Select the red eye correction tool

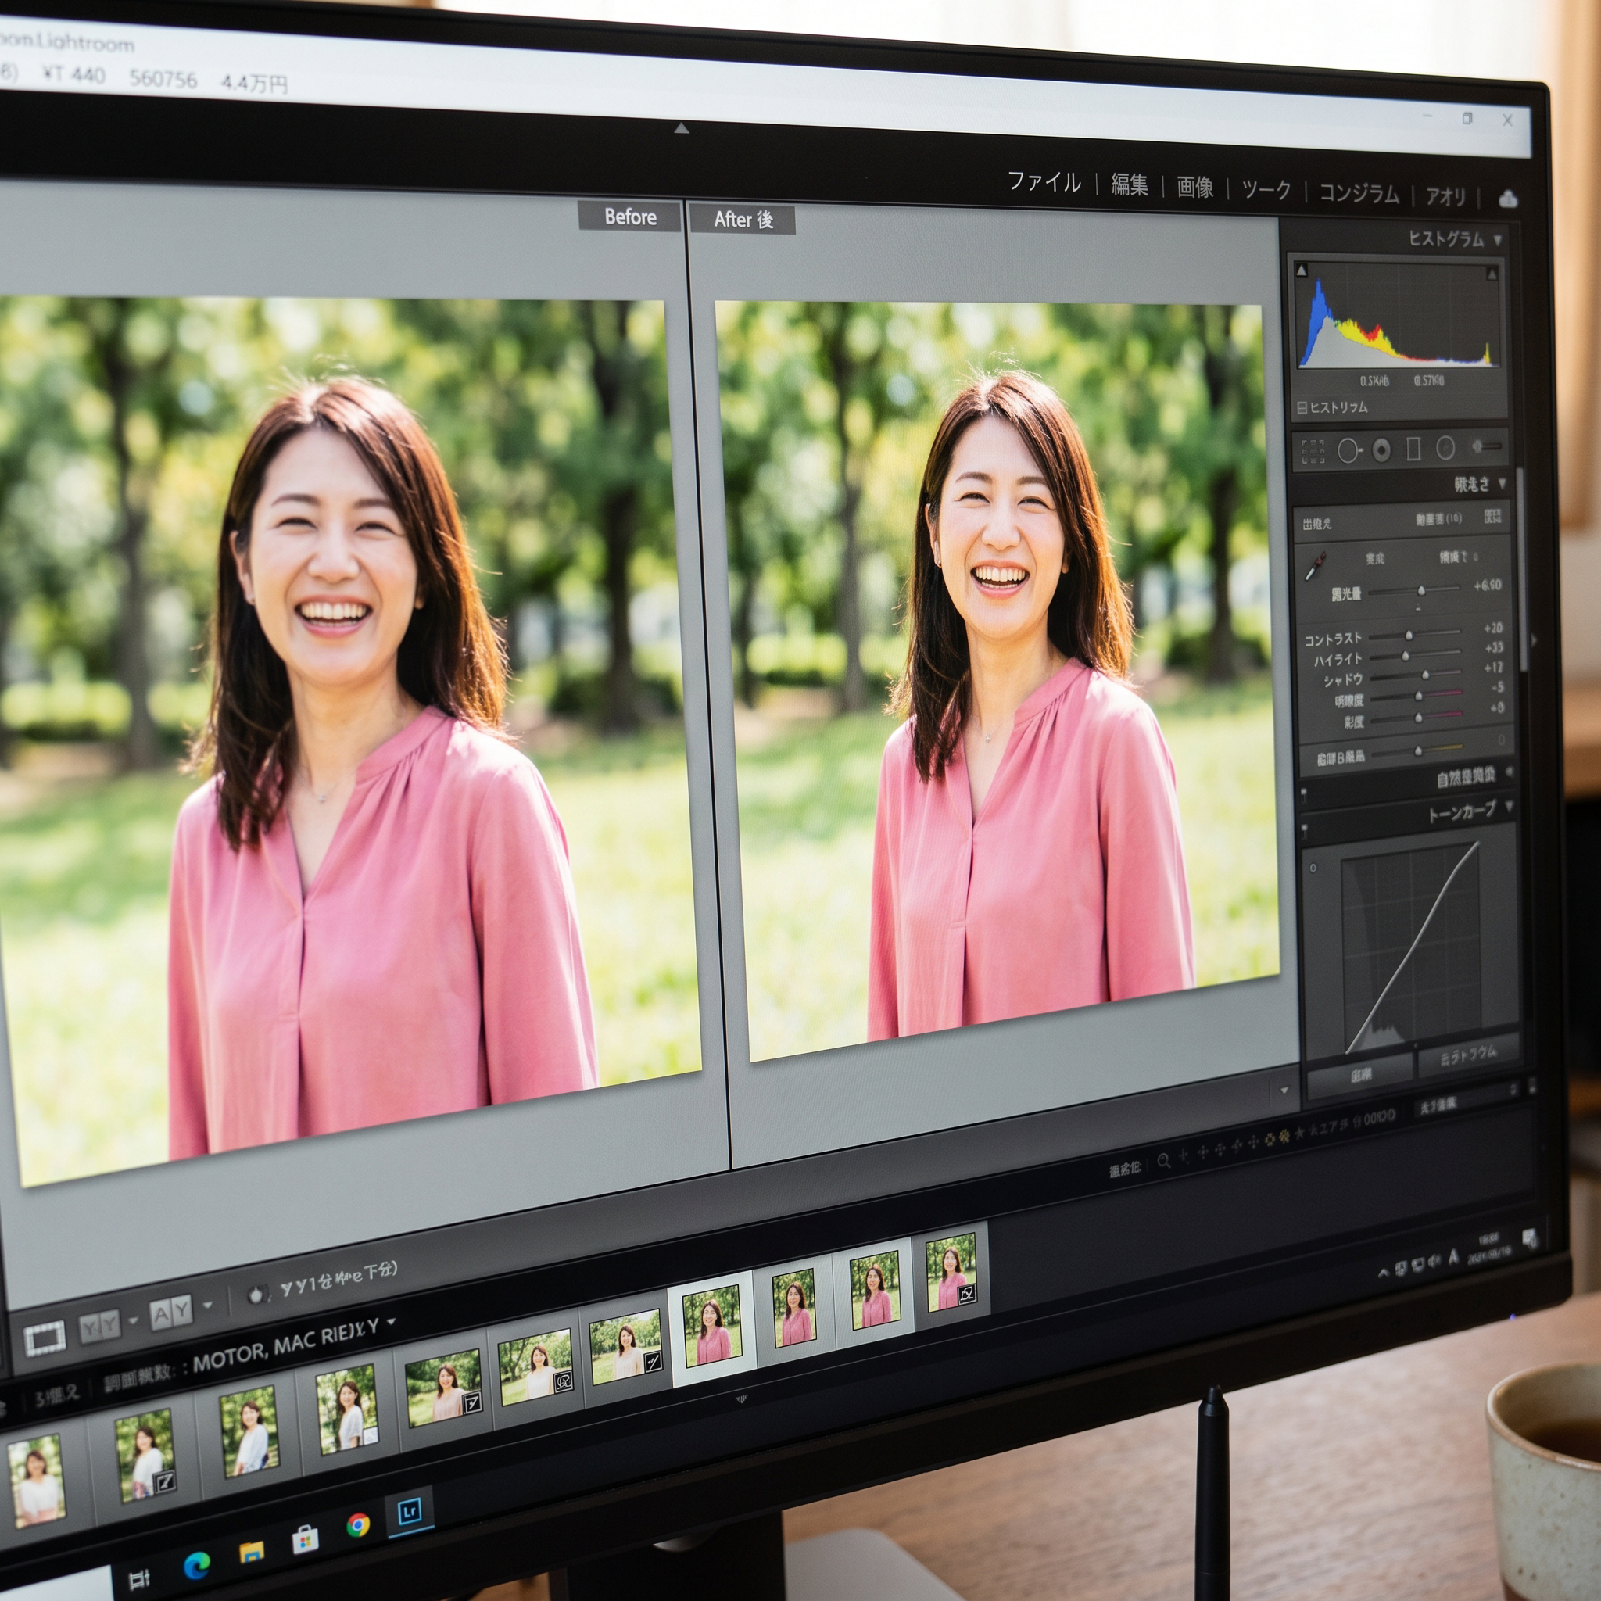click(1381, 450)
